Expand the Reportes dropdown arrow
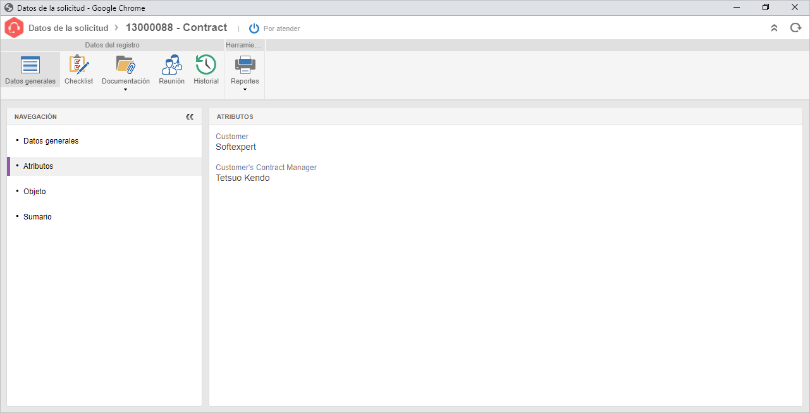Image resolution: width=810 pixels, height=413 pixels. [245, 90]
